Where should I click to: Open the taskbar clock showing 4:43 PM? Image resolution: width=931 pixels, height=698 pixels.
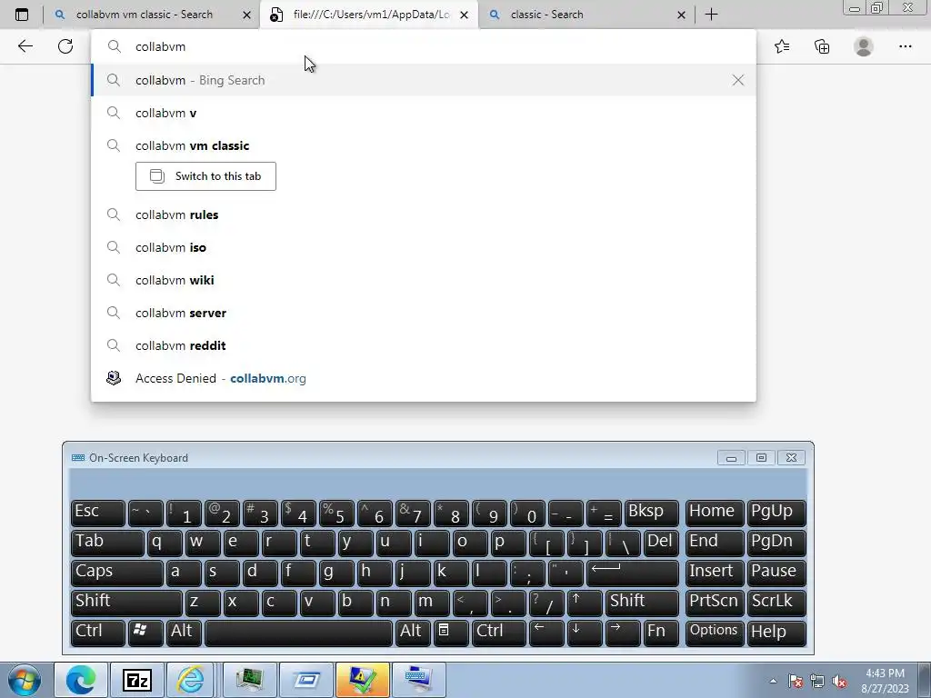[x=885, y=681]
